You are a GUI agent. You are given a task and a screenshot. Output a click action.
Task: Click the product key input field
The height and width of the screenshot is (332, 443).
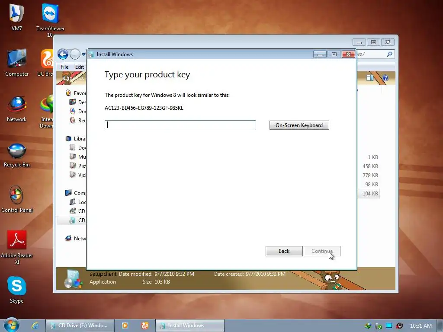point(180,125)
